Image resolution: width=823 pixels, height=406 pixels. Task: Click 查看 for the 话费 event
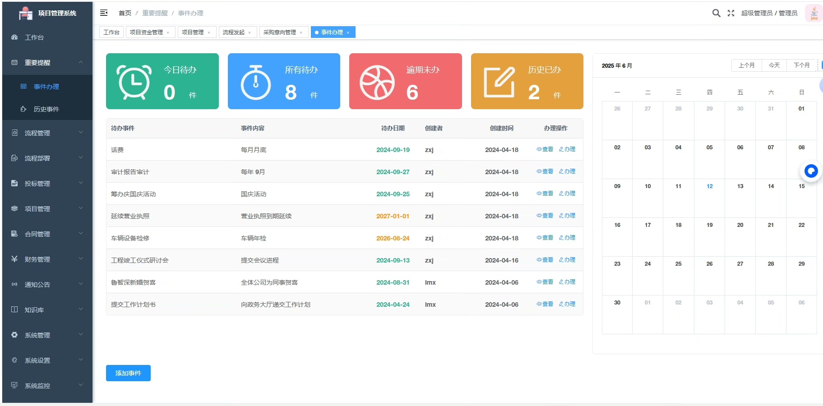pos(545,149)
